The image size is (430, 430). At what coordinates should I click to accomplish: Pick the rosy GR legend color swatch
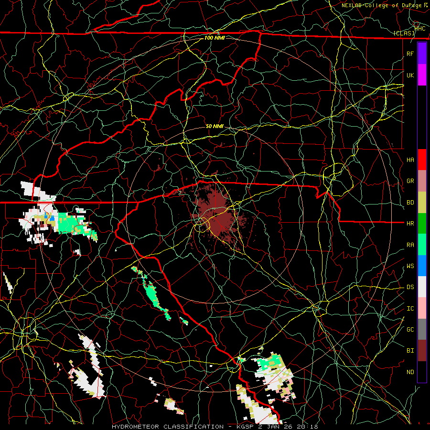422,181
